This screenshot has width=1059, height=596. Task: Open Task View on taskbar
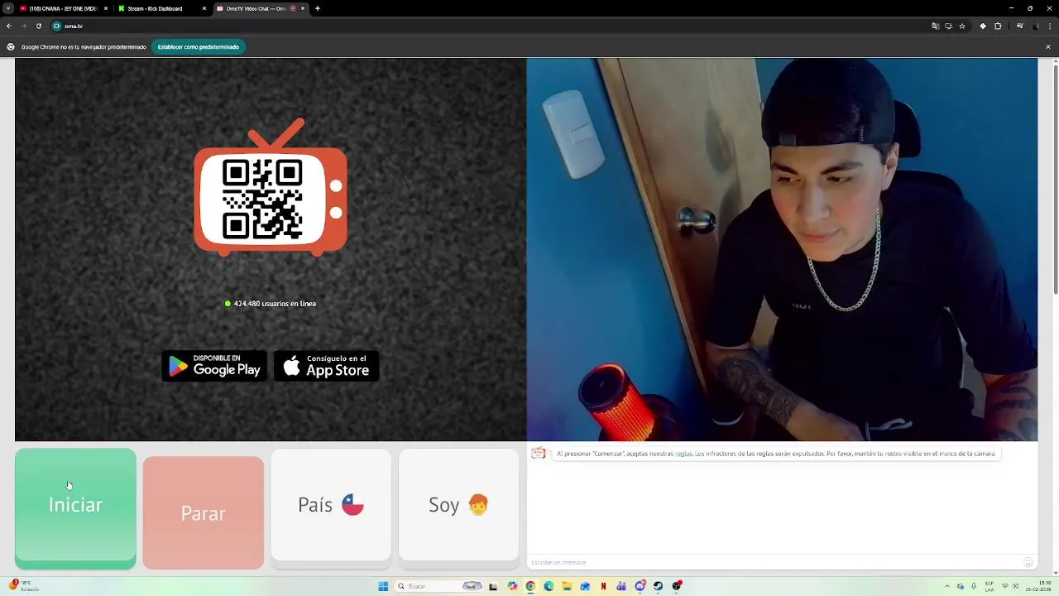(493, 586)
